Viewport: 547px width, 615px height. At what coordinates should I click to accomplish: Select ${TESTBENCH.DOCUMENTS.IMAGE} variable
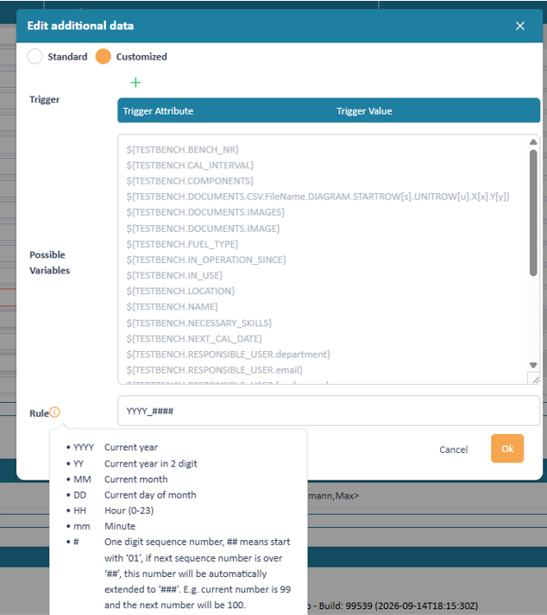[x=203, y=229]
